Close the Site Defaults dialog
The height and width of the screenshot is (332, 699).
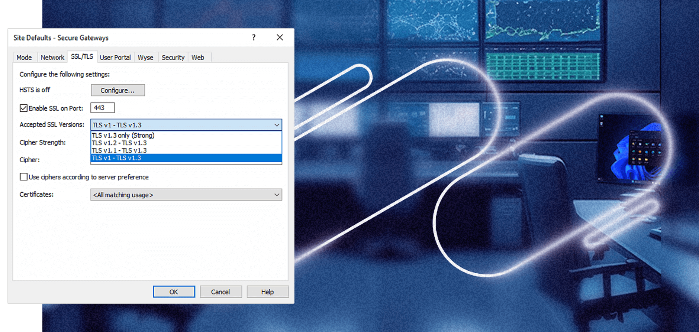point(280,38)
